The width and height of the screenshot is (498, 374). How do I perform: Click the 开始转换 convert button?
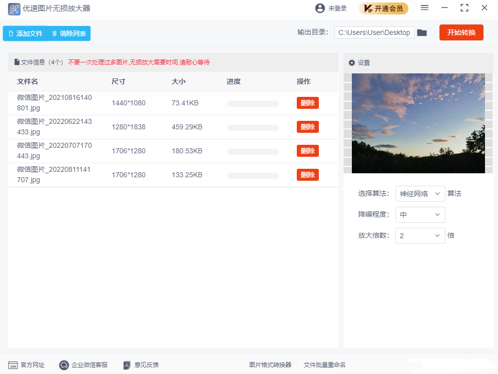coord(461,32)
